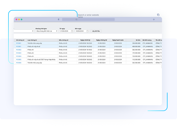Viewport: 177px width, 129px height.
Task: Click the green maximize window button
Action: click(22, 20)
